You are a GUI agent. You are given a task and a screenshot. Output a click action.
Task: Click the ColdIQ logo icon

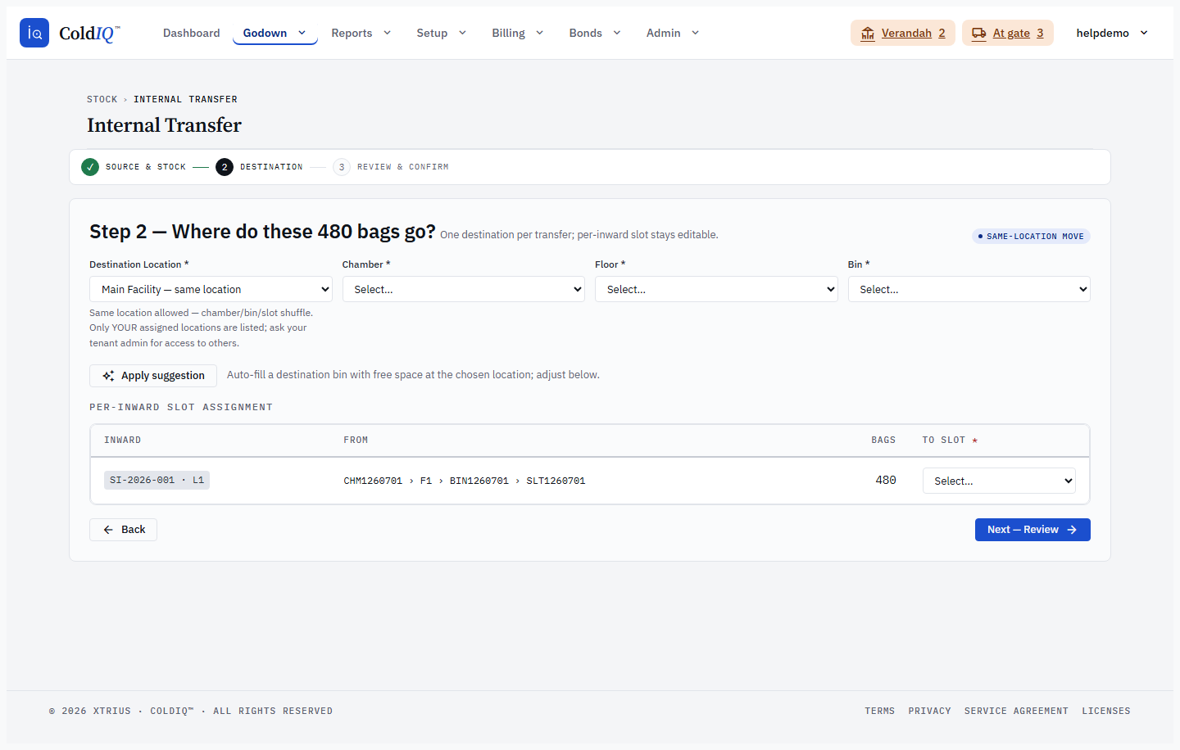click(34, 33)
